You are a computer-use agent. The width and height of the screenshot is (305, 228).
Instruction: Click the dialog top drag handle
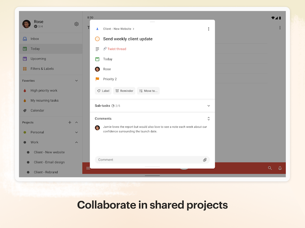pyautogui.click(x=152, y=22)
